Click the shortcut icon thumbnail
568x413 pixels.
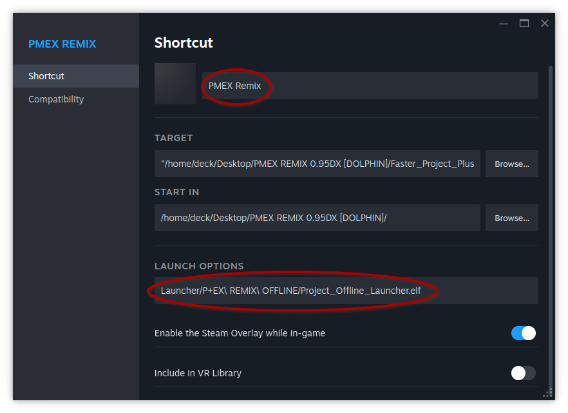[175, 84]
